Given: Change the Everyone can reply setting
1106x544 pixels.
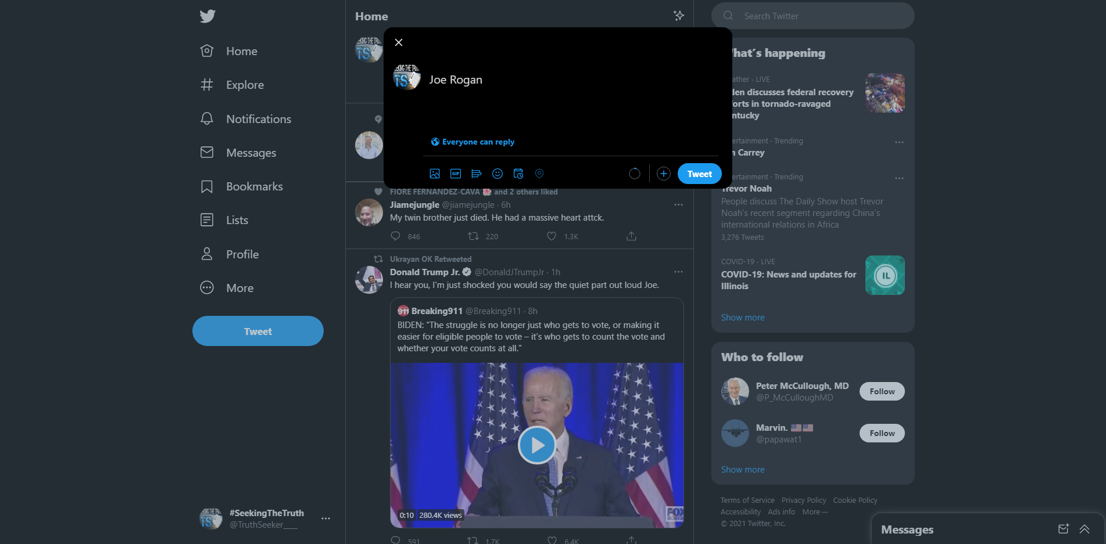Looking at the screenshot, I should tap(473, 142).
